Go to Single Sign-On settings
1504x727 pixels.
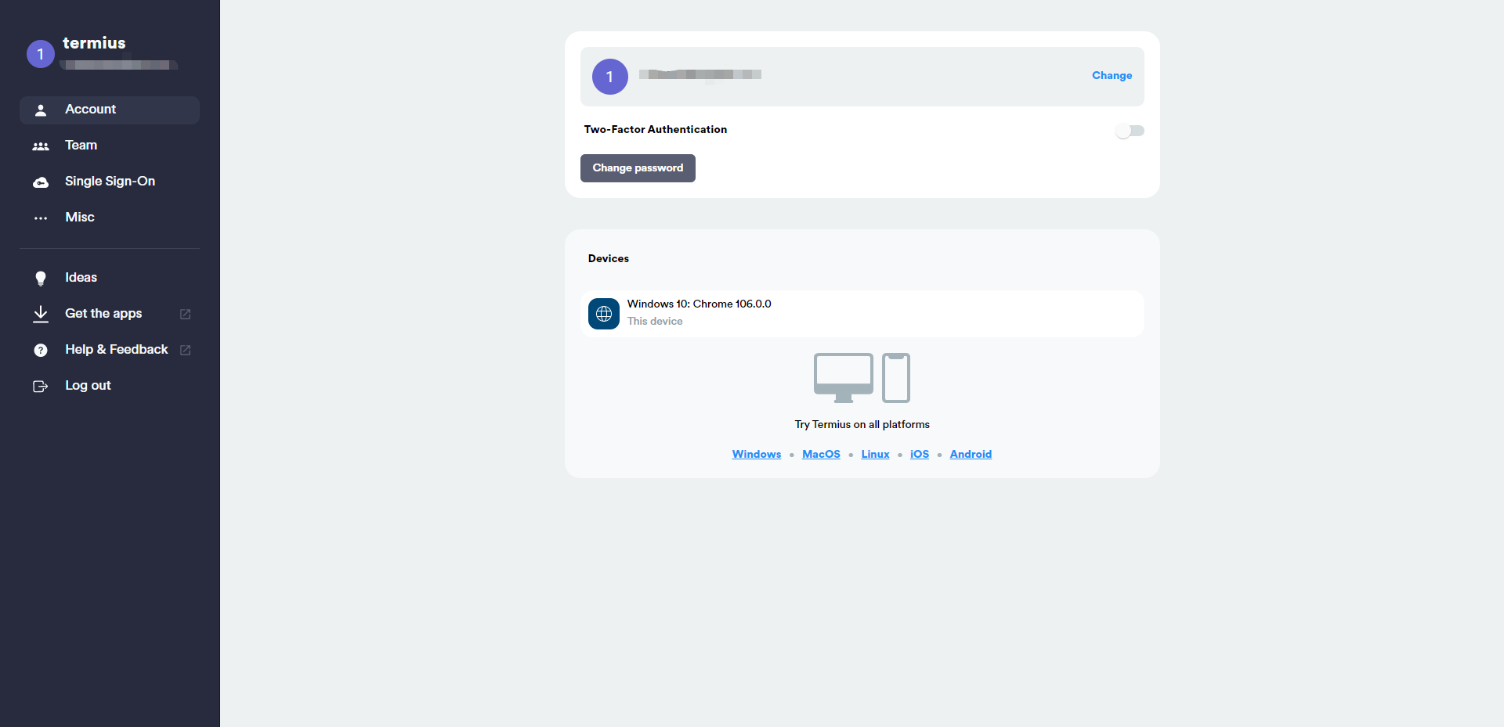point(110,182)
